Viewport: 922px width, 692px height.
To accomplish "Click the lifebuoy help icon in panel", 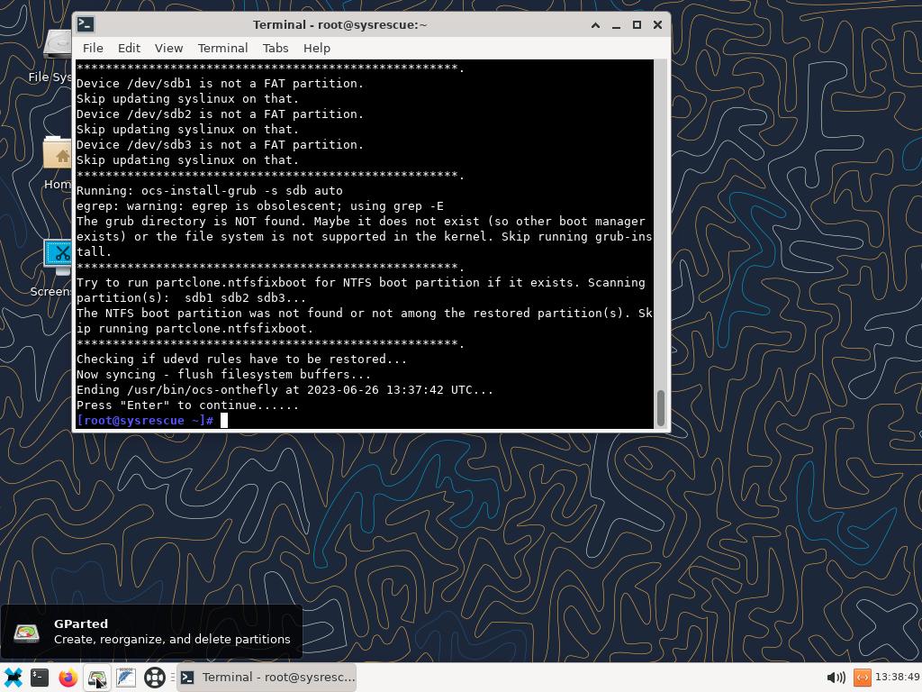I will (x=155, y=678).
